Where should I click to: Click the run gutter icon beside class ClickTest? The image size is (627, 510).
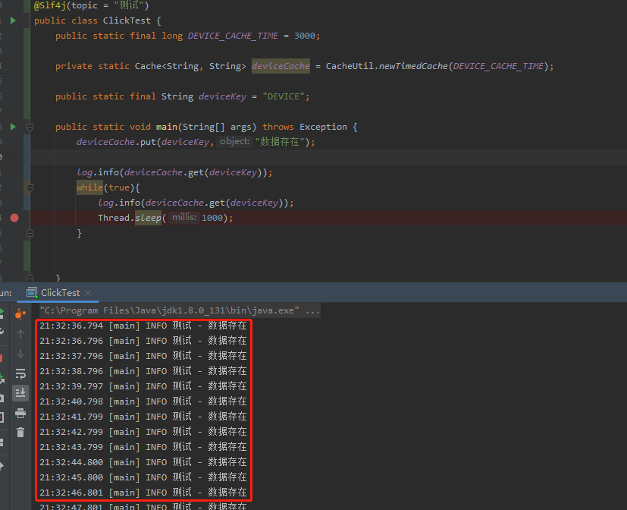tap(13, 20)
